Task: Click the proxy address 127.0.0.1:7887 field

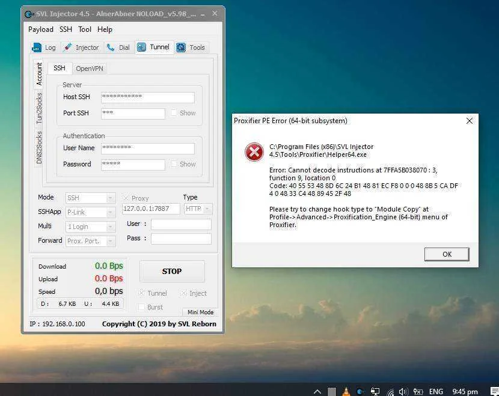Action: (x=151, y=209)
